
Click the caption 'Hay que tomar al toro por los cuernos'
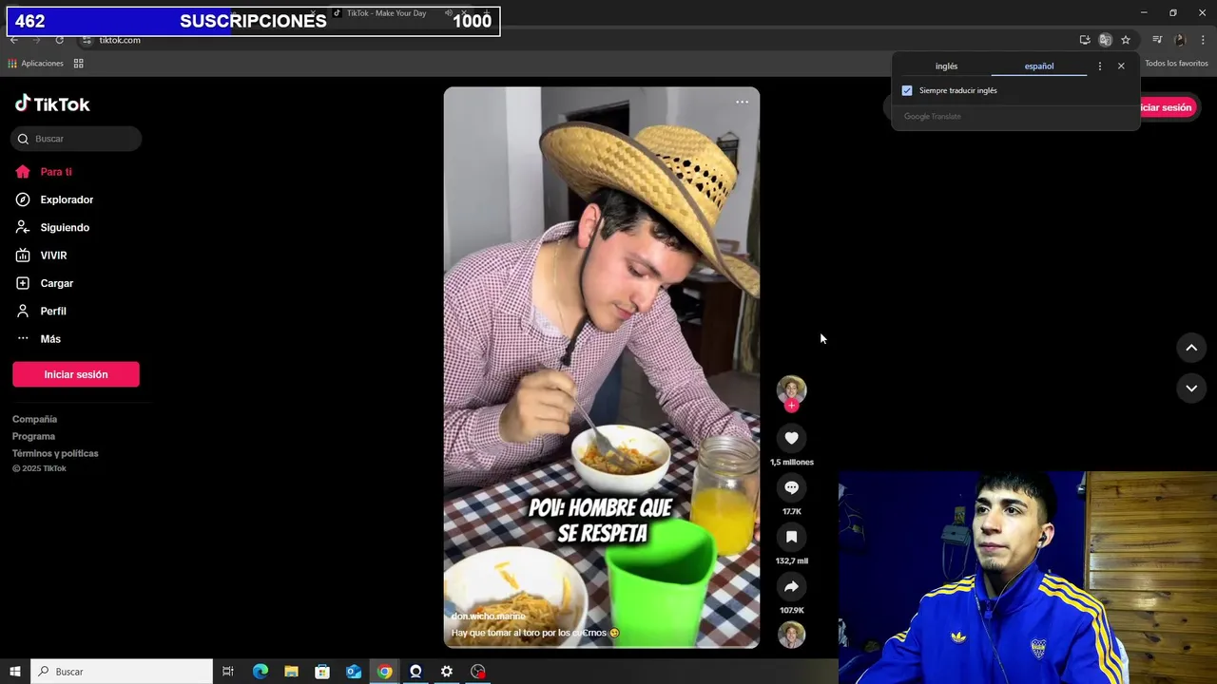point(535,633)
